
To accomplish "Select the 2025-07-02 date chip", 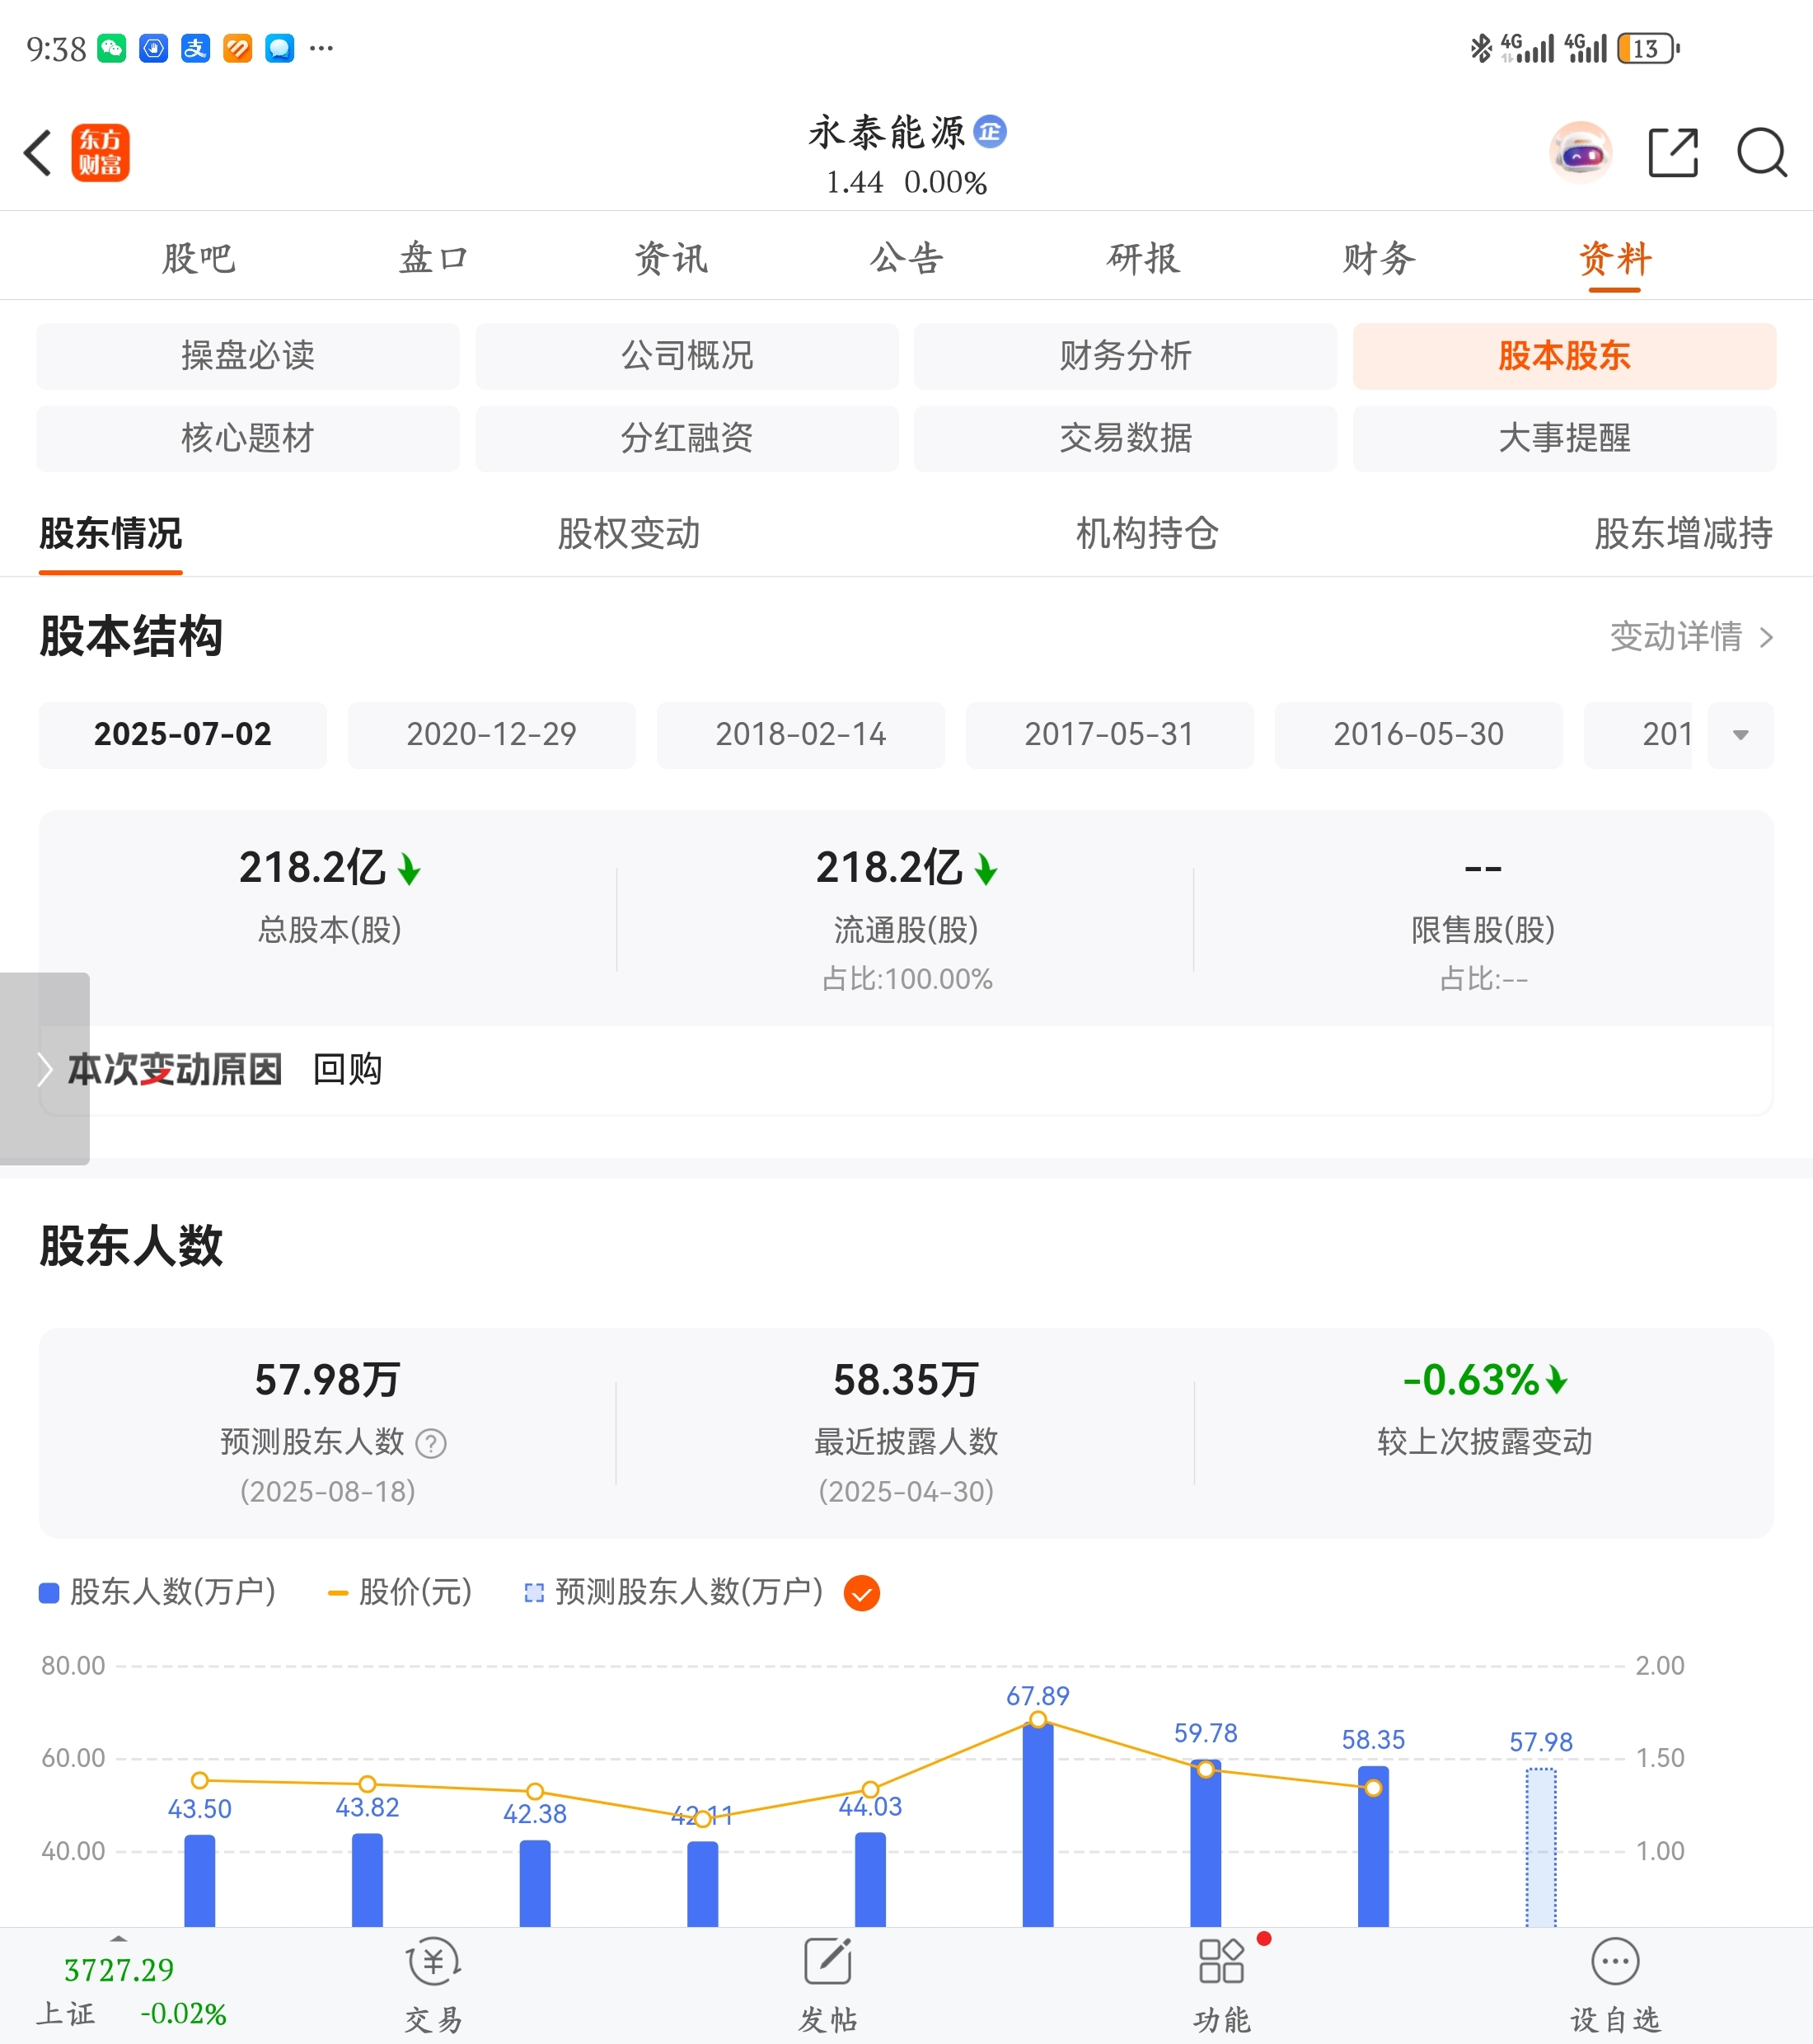I will tap(183, 735).
